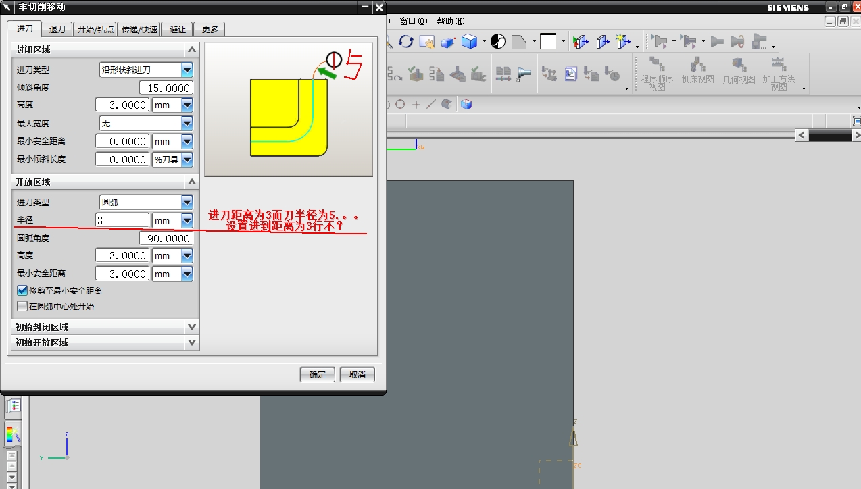Click the Edit Section view icon
This screenshot has width=861, height=489.
(x=580, y=42)
